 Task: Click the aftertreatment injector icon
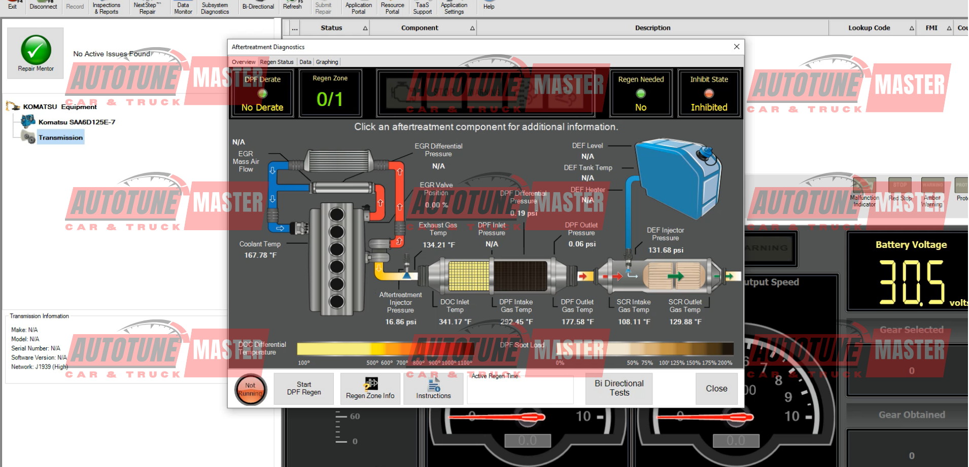click(x=406, y=268)
